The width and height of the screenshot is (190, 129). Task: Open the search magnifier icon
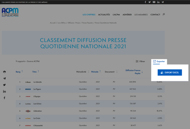tap(164, 15)
